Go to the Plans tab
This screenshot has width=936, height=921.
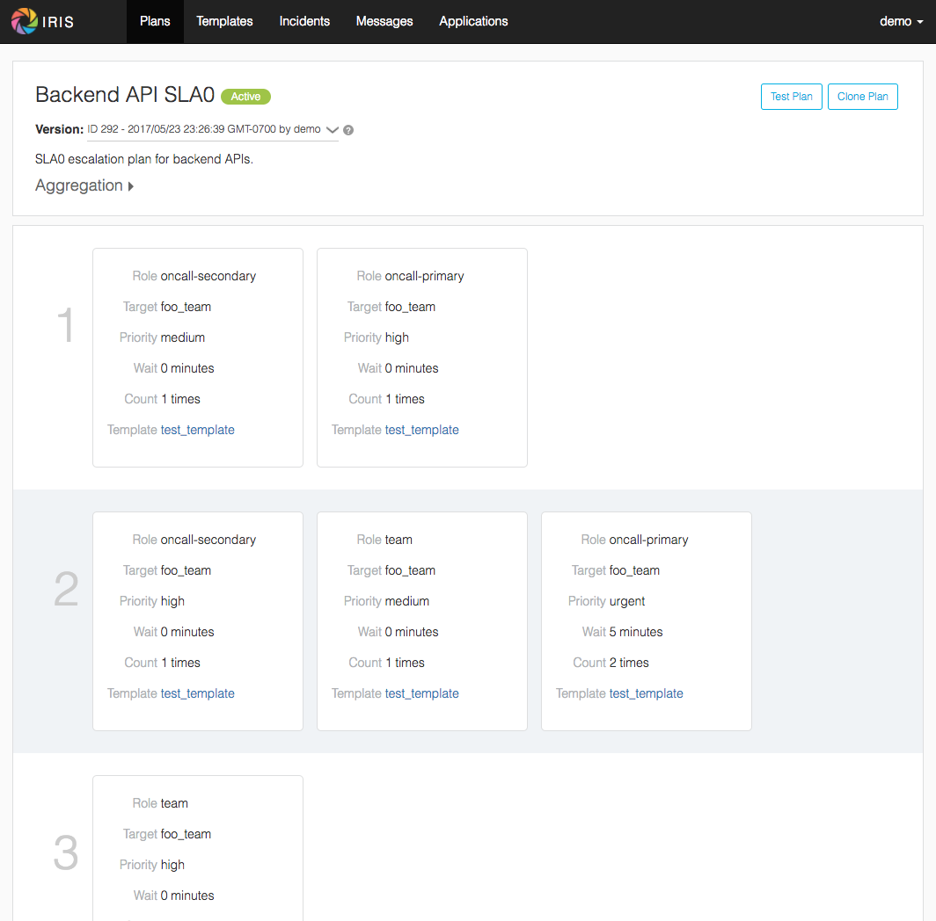click(155, 21)
